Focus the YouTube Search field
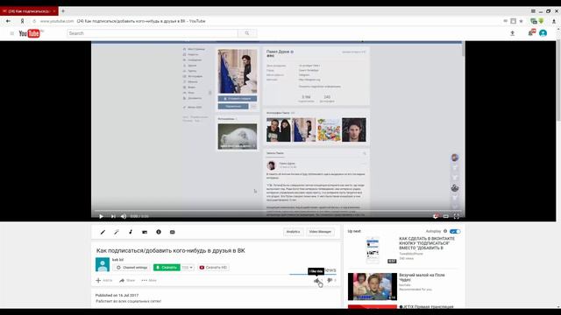The image size is (561, 315). coord(153,33)
